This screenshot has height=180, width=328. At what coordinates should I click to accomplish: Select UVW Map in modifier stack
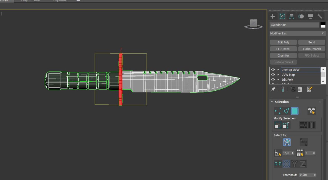coord(301,74)
